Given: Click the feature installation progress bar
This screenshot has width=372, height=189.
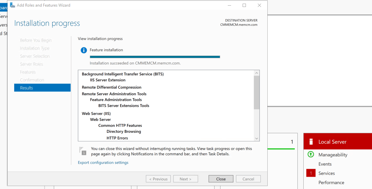Looking at the screenshot, I should point(155,57).
